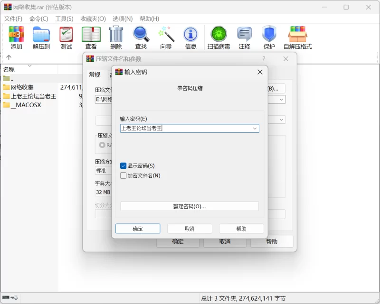Screen dimensions: 380x304
Task: Click the Add (添加) toolbar icon
Action: [16, 37]
